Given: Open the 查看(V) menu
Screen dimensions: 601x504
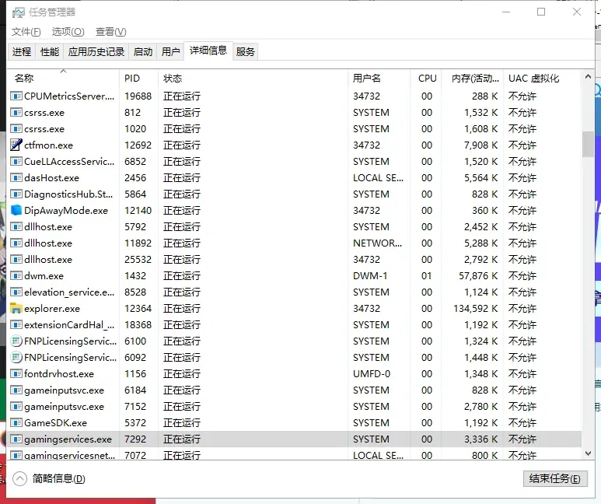Looking at the screenshot, I should (110, 32).
